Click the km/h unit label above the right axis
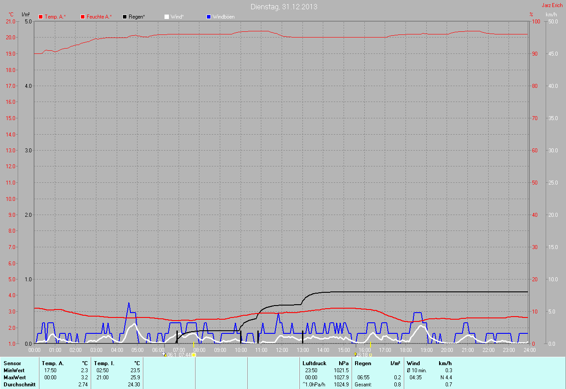This screenshot has height=389, width=566. (x=551, y=15)
